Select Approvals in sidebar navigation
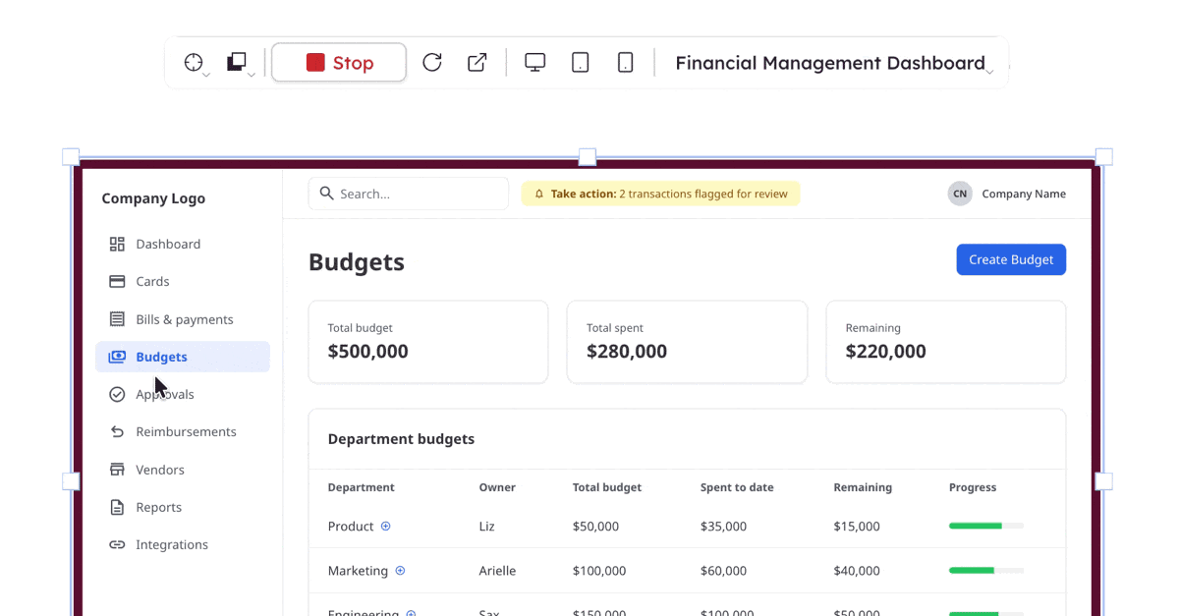The height and width of the screenshot is (616, 1179). tap(165, 394)
